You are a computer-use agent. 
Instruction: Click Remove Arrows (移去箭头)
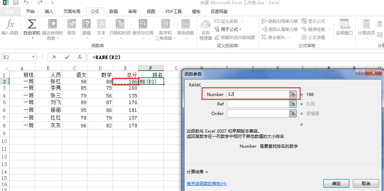(x=274, y=37)
